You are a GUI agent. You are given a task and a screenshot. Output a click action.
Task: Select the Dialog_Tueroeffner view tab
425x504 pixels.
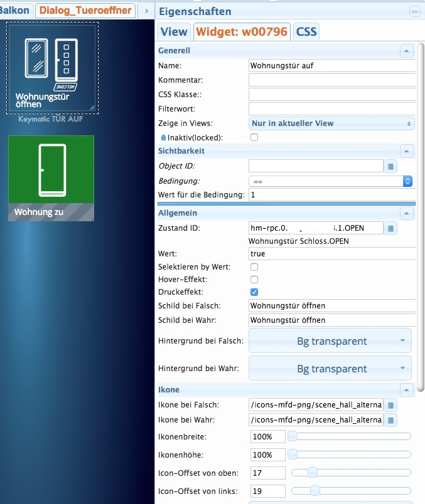(85, 10)
